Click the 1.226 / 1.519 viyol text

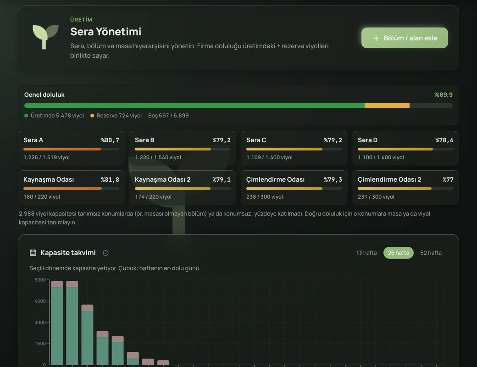46,157
